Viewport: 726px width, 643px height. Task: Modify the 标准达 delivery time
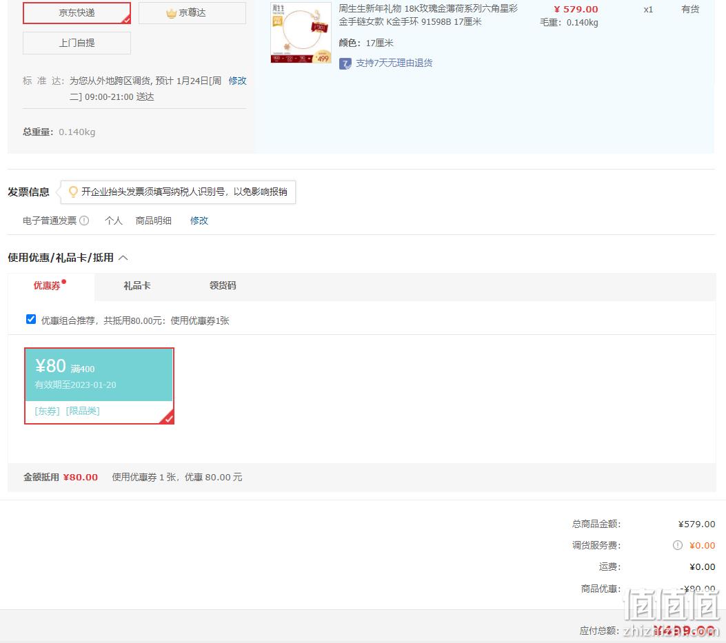click(238, 81)
